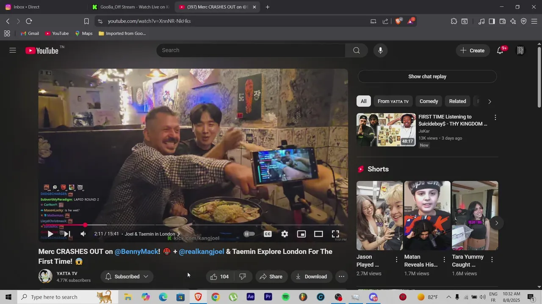
Task: Follow the @BennyMack link in title
Action: pos(136,252)
